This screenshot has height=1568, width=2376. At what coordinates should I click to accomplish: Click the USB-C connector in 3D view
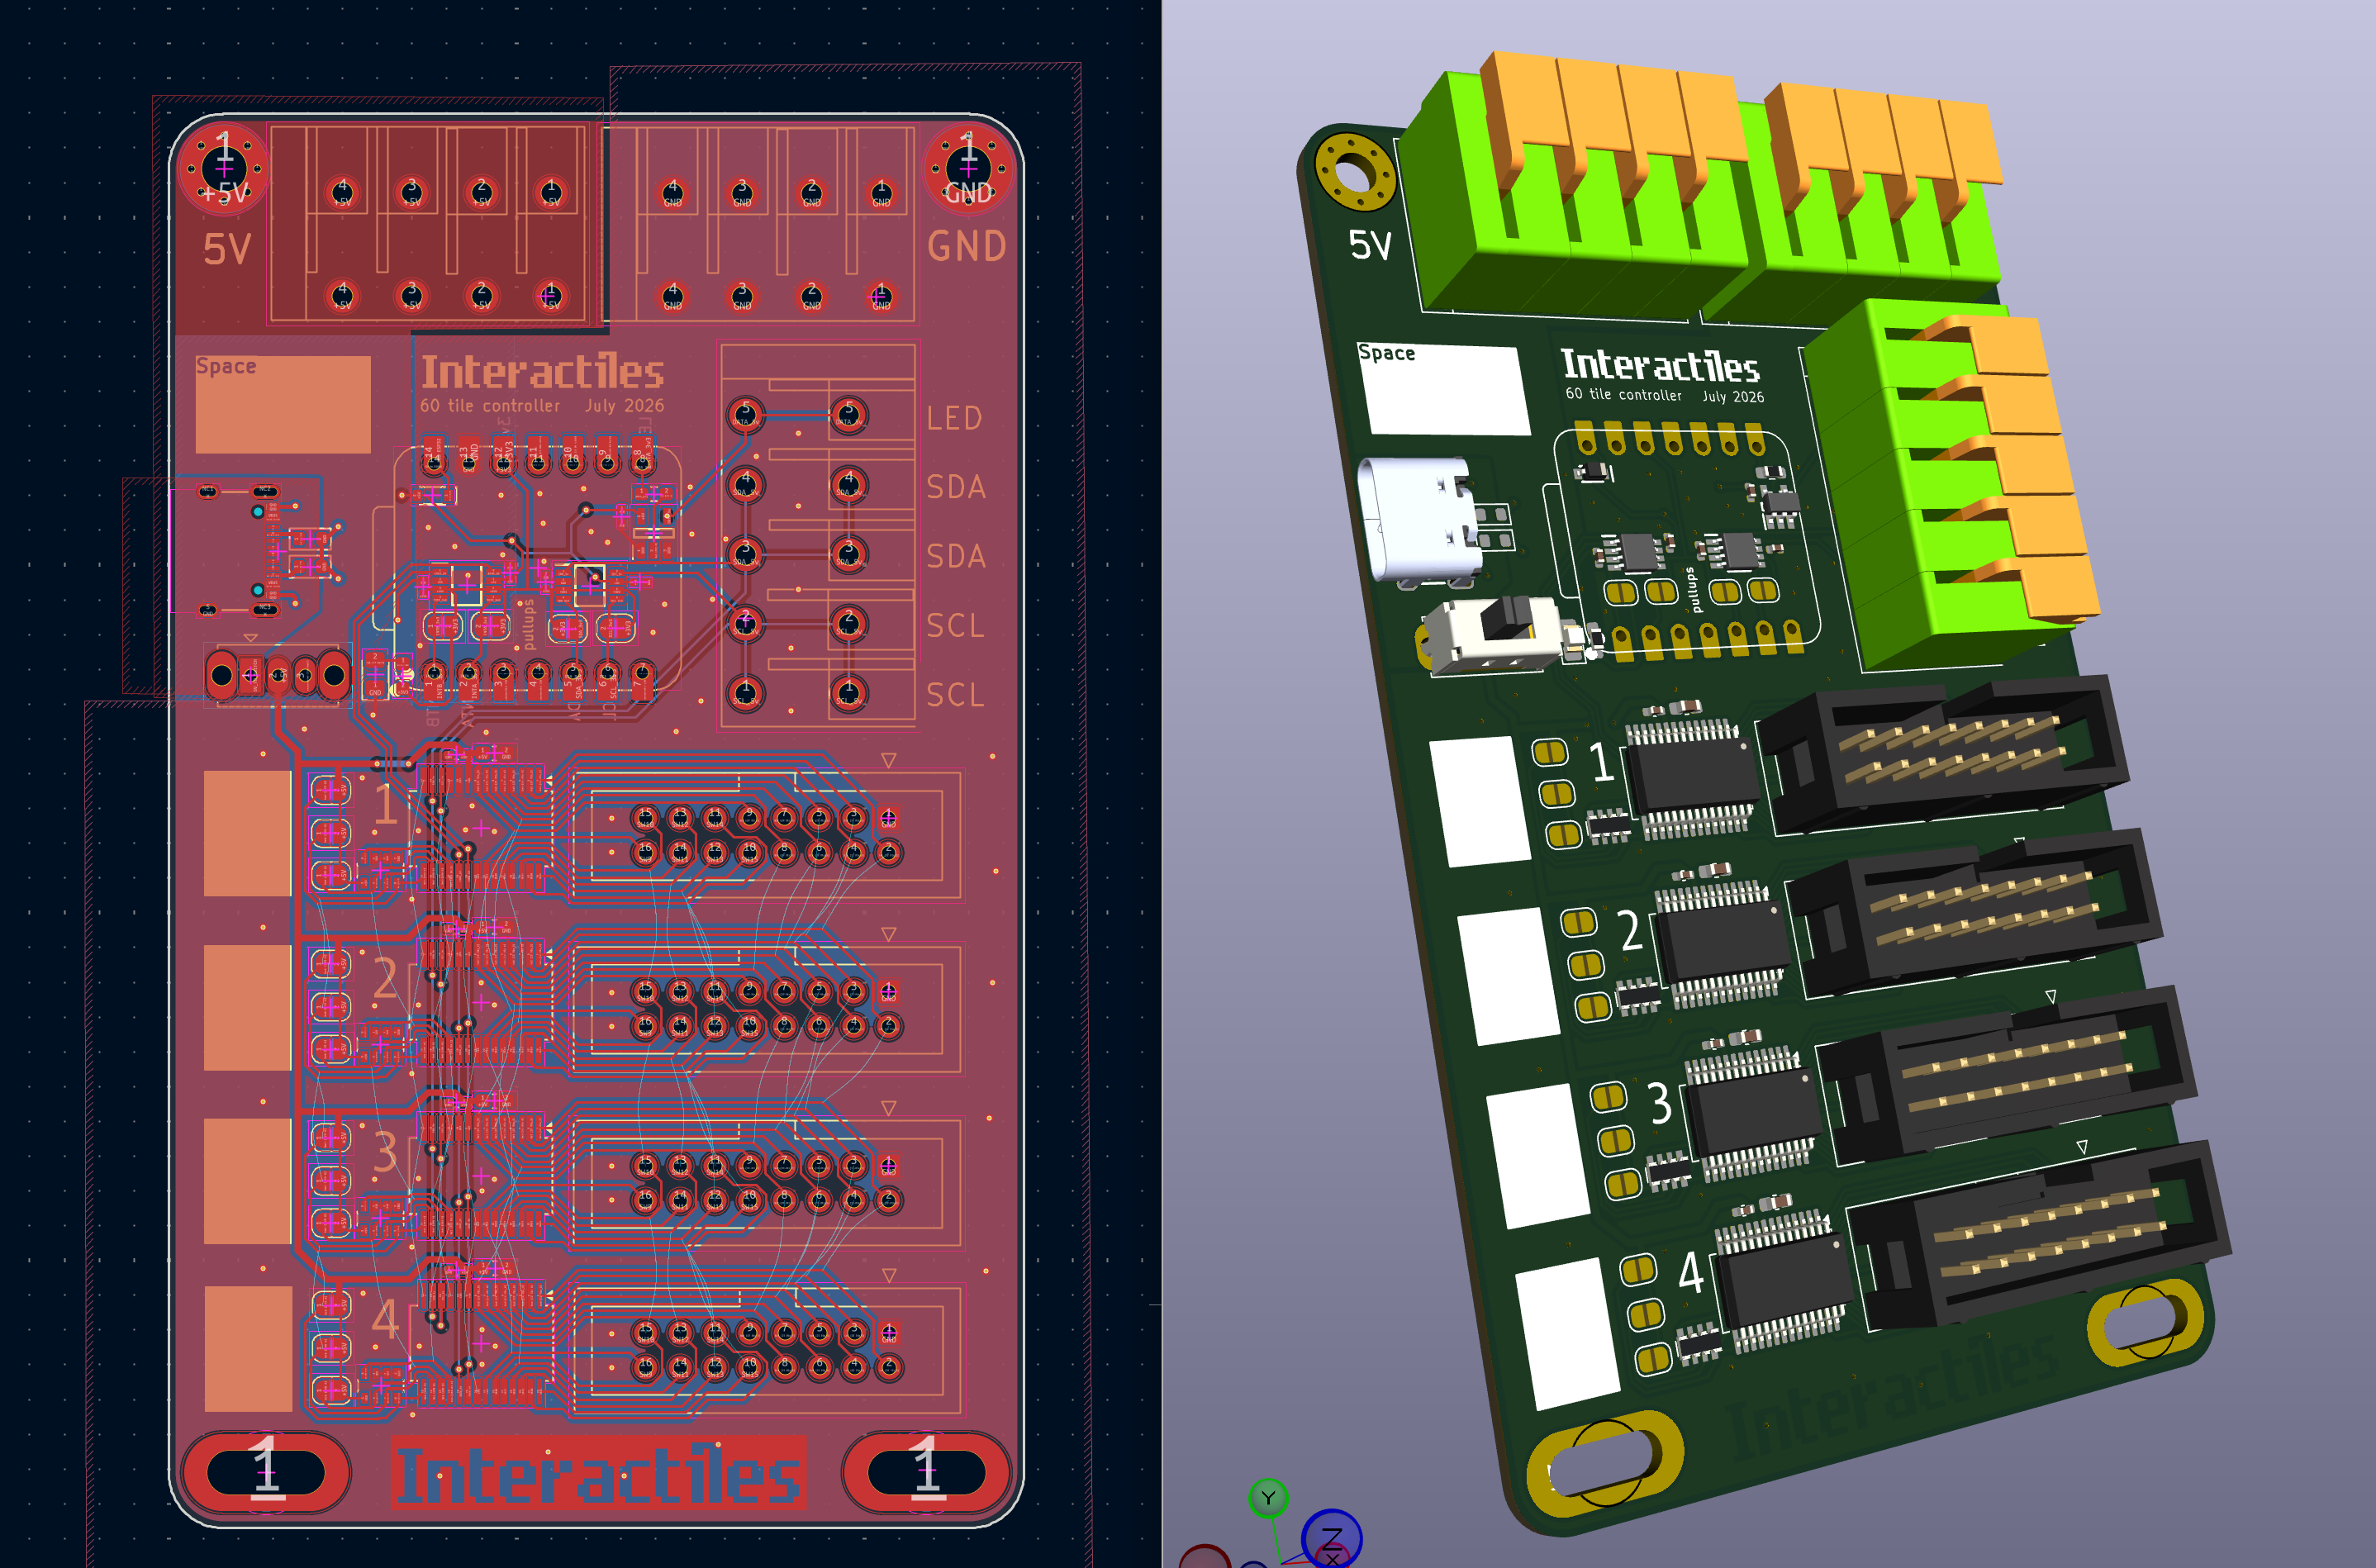[1422, 519]
